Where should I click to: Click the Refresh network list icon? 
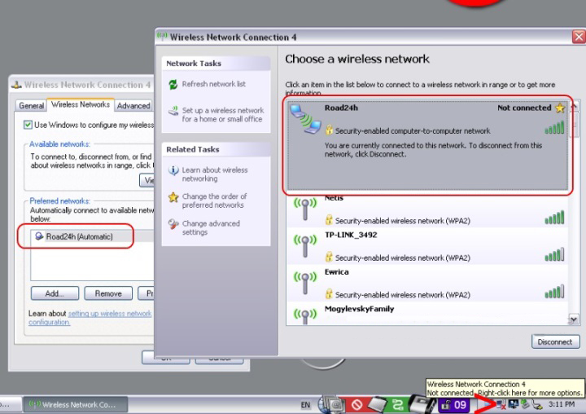173,84
